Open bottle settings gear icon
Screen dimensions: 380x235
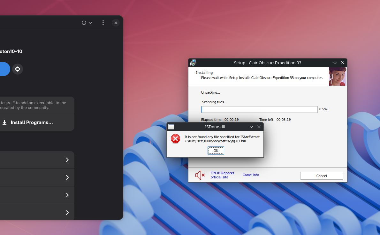coord(18,69)
